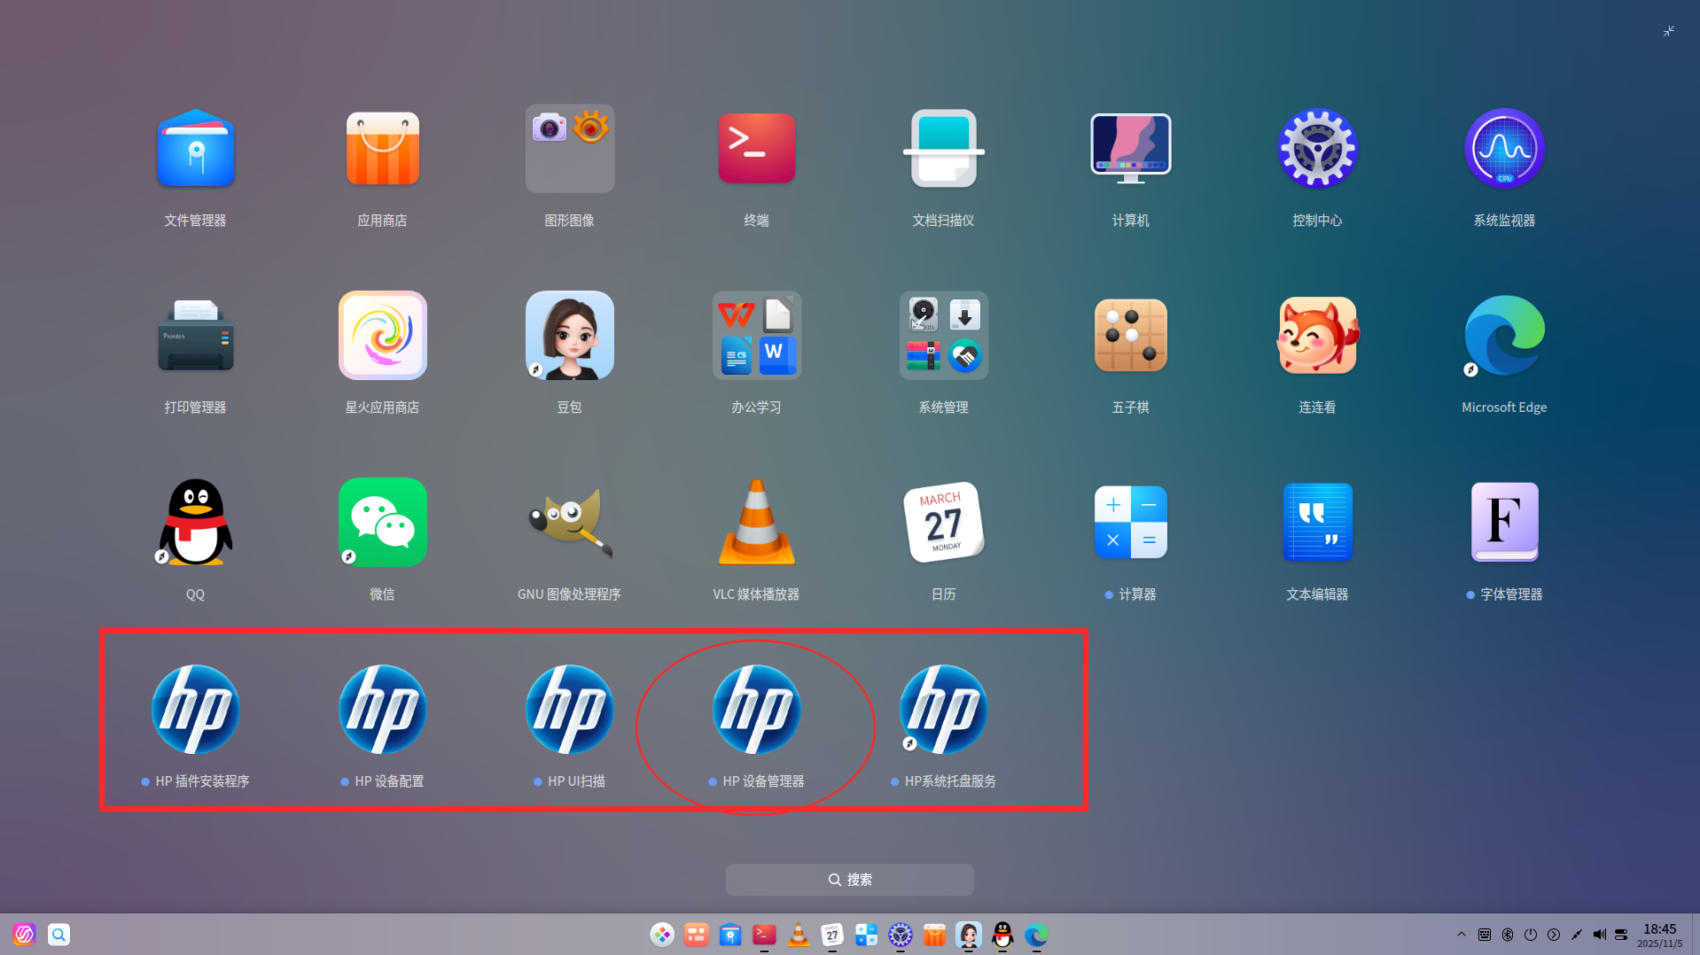Launch VLC 媒体播放器 from the launcher grid
The image size is (1700, 955).
coord(756,523)
